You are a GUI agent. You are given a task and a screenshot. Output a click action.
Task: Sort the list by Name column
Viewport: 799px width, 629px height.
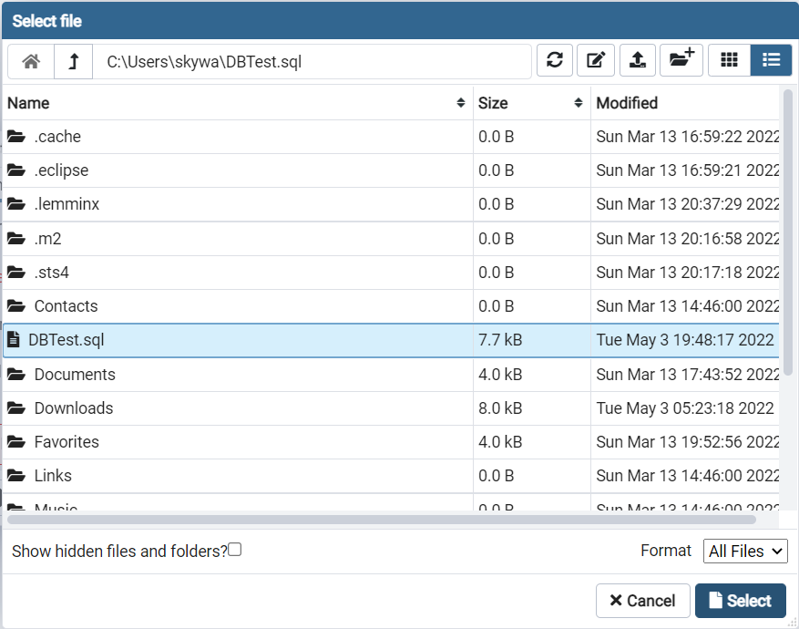pyautogui.click(x=238, y=103)
